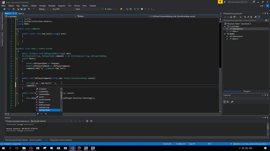Select highlighted GetObjectData IntelliSense item
Screen dimensions: 270x151
(x=48, y=110)
